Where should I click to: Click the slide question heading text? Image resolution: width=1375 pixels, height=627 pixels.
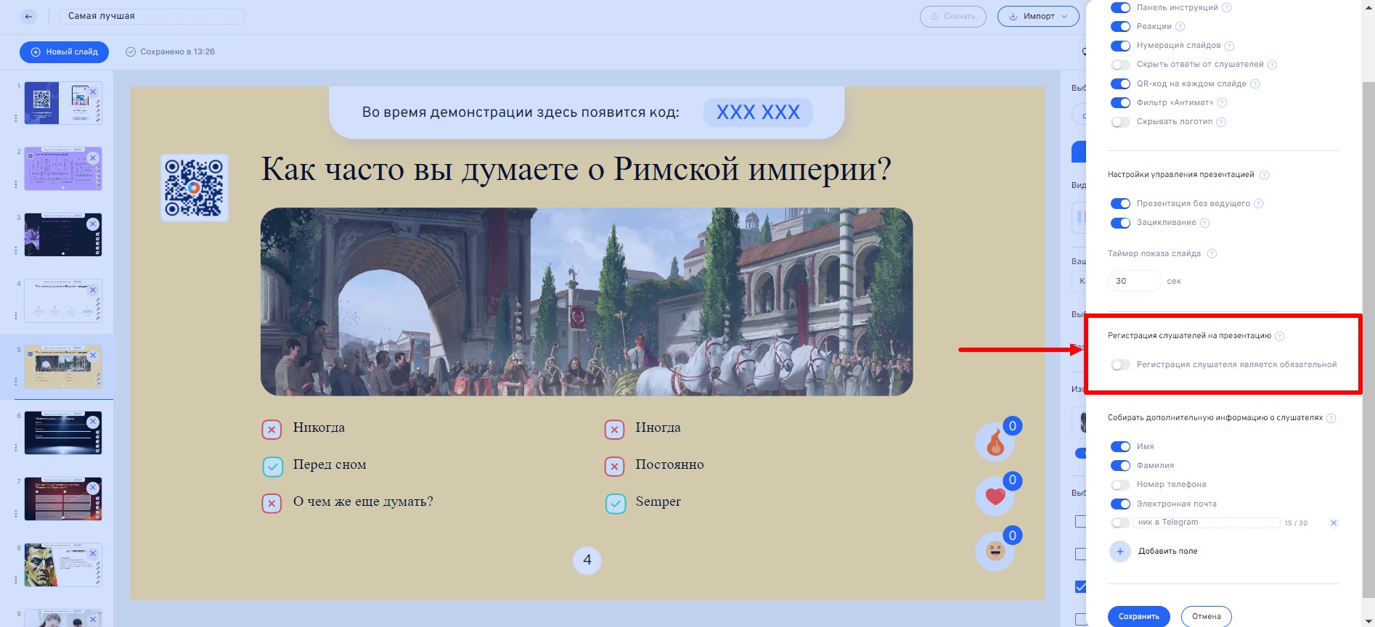(x=576, y=170)
